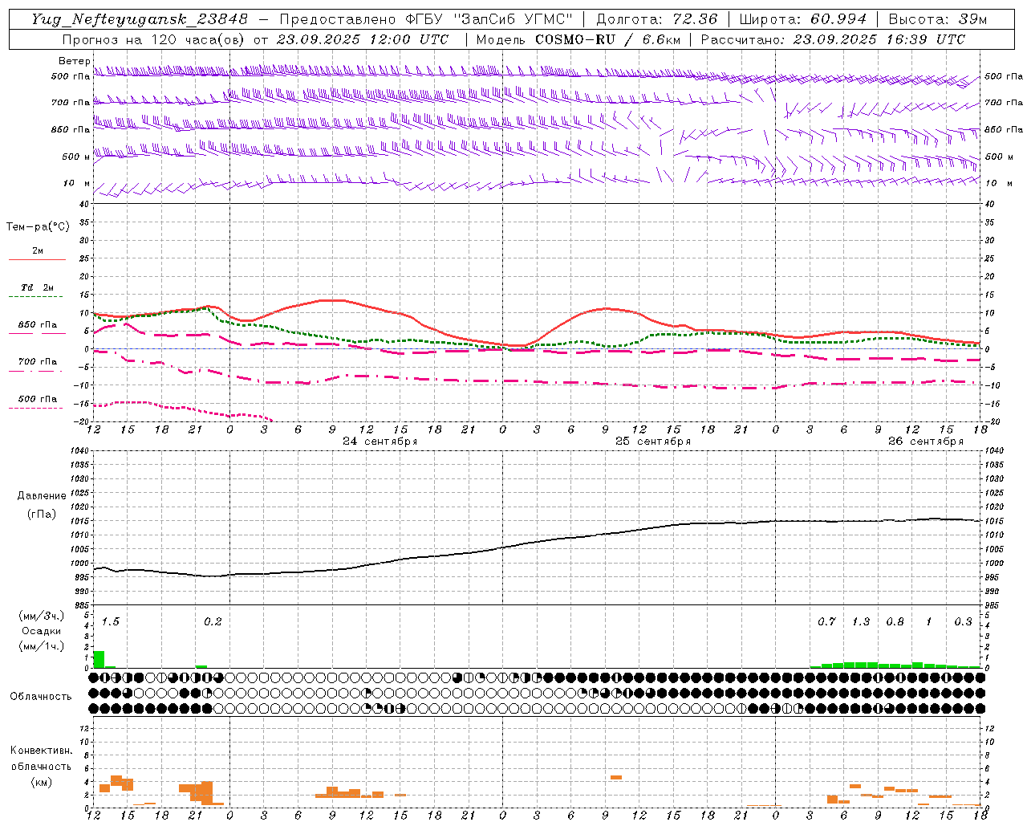
Task: Click the '(мм/1ч.)' precipitation unit label
Action: tap(41, 646)
